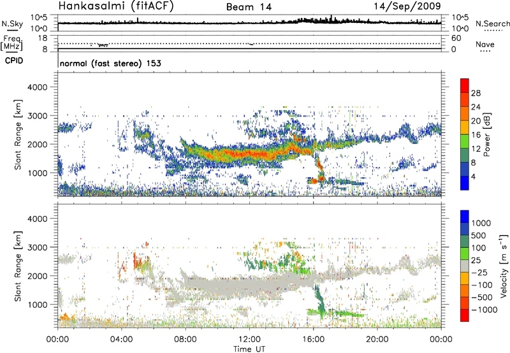Viewport: 510px width, 353px height.
Task: Click the Hankasalmi (fitACF) title text
Action: 116,6
